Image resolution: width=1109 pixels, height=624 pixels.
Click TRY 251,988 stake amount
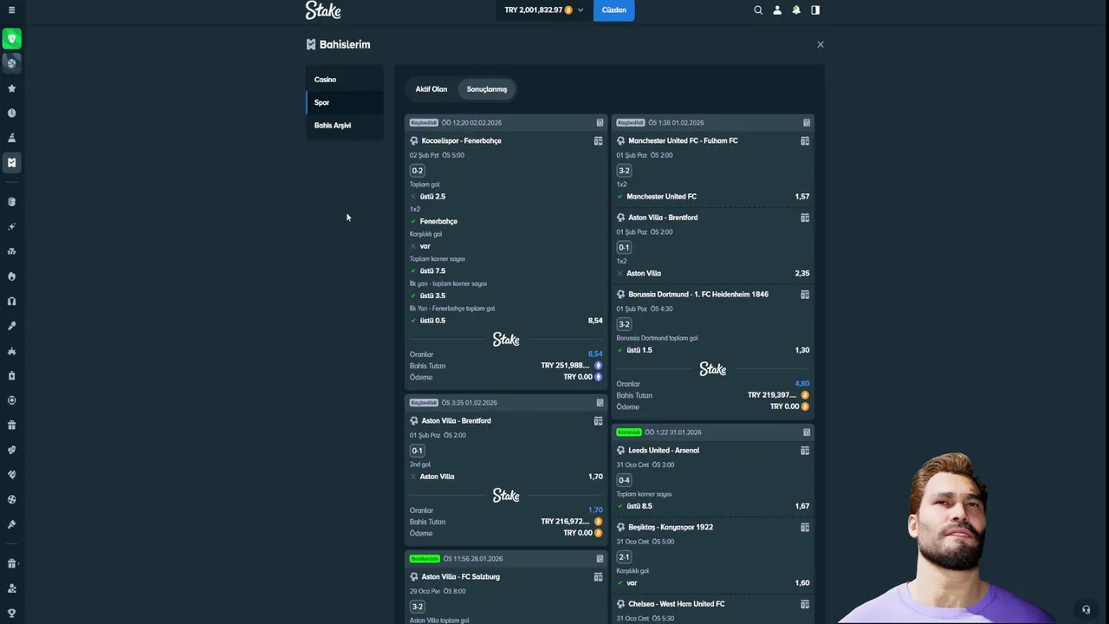click(x=566, y=366)
